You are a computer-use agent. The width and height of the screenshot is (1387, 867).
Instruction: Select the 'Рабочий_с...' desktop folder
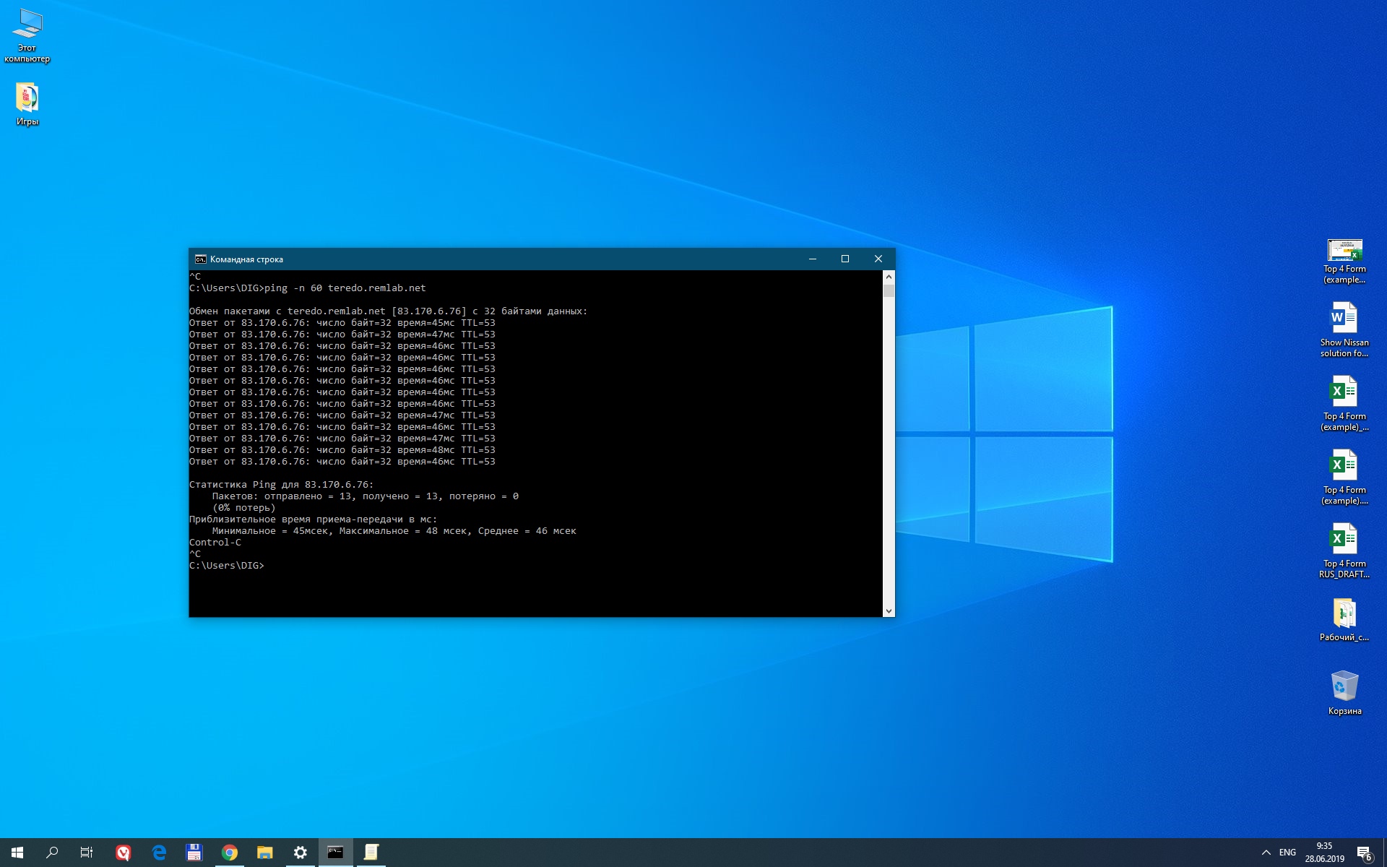(x=1344, y=620)
